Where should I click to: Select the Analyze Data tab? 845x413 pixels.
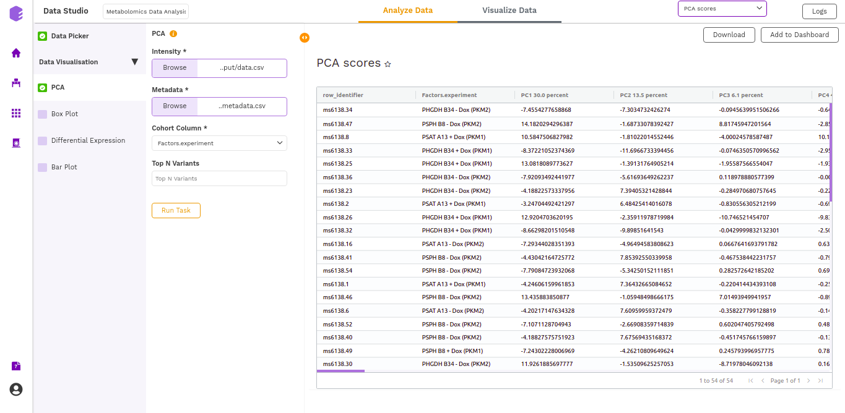(407, 11)
